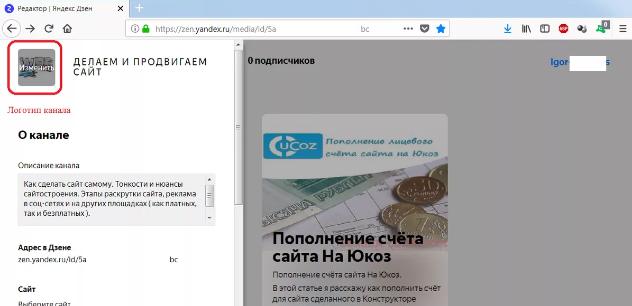
Task: Click the up arrow in the description scrollbar
Action: [x=209, y=179]
